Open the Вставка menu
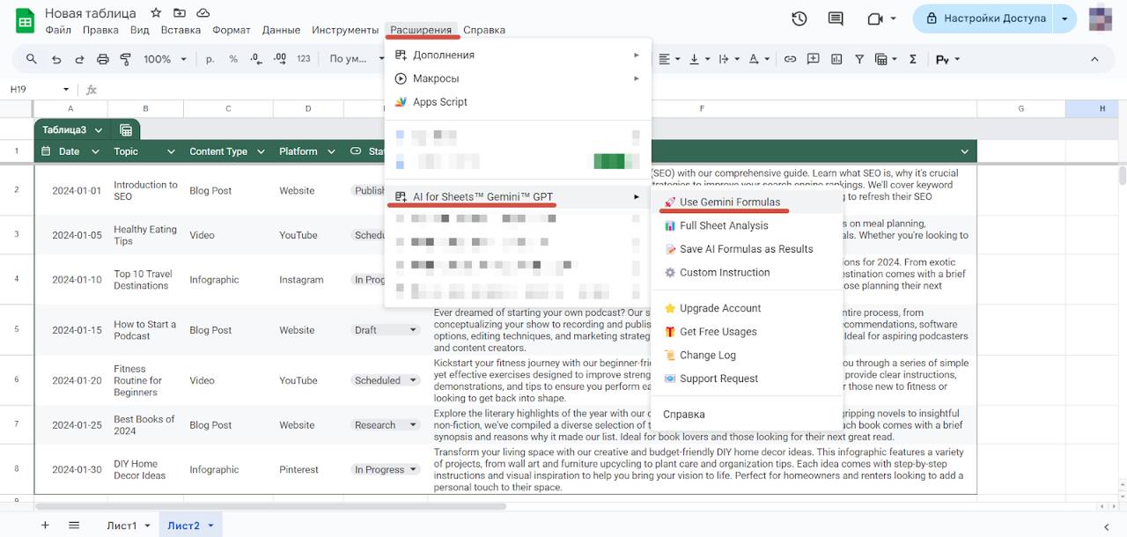1127x537 pixels. tap(180, 30)
